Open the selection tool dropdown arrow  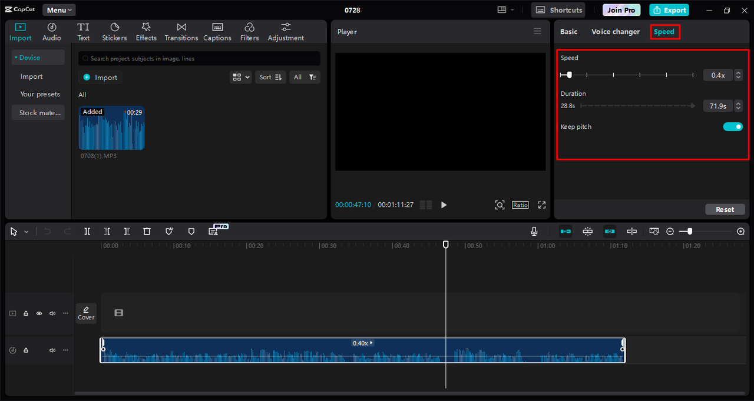[x=27, y=232]
